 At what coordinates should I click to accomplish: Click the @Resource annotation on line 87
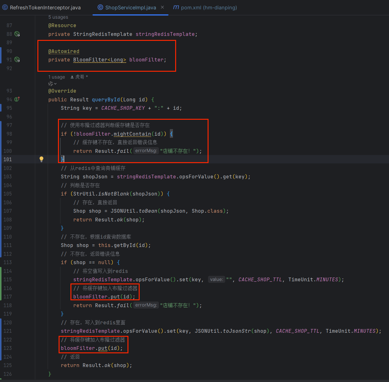[x=62, y=26]
